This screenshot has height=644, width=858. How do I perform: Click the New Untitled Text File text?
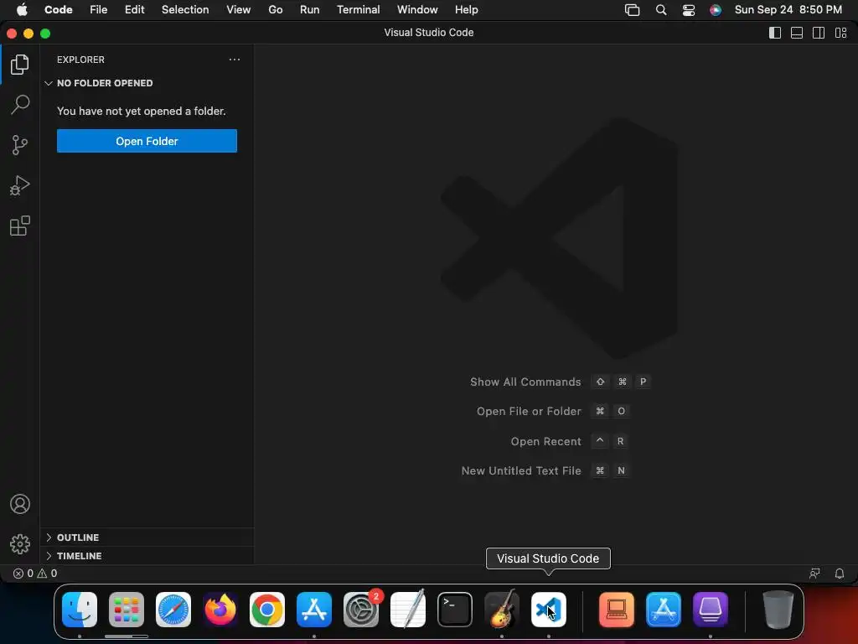(521, 471)
